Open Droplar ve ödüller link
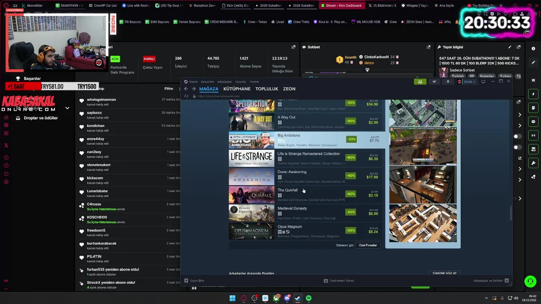Screen dimensions: 541x304 click(37, 118)
